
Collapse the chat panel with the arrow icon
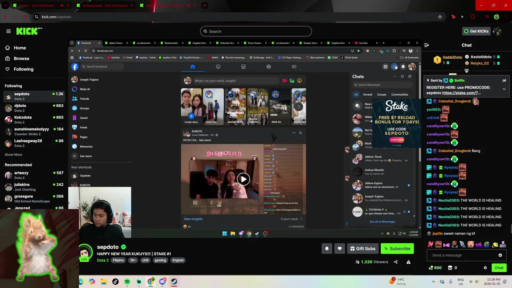click(x=426, y=45)
